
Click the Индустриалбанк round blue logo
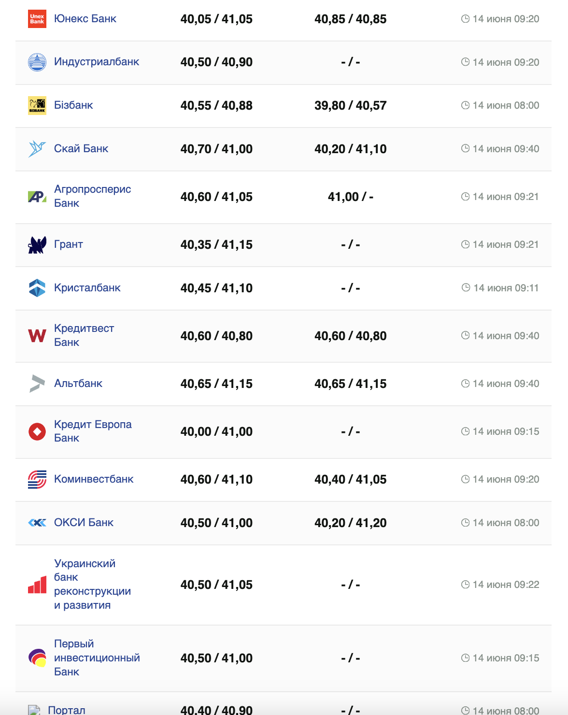pyautogui.click(x=37, y=62)
